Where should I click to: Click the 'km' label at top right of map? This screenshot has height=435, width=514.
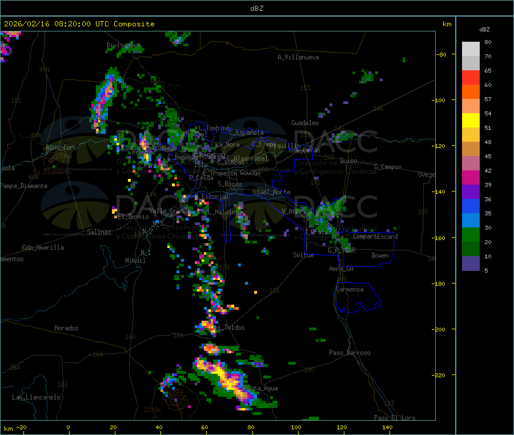447,24
